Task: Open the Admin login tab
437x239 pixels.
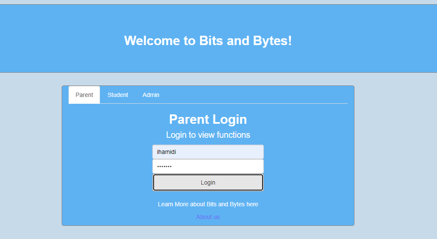Action: 151,95
